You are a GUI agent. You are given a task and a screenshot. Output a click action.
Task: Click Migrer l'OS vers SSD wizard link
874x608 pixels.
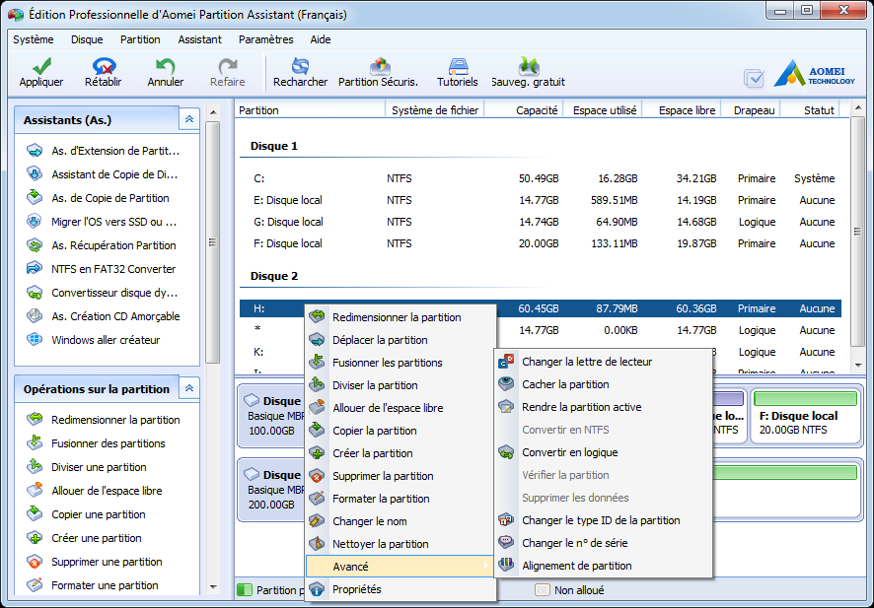(113, 222)
